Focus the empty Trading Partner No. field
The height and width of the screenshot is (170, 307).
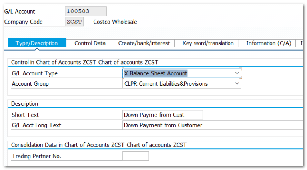[x=135, y=156]
